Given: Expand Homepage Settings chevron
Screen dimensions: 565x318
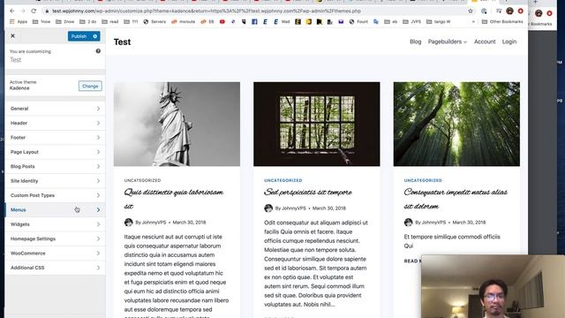Looking at the screenshot, I should (x=98, y=238).
